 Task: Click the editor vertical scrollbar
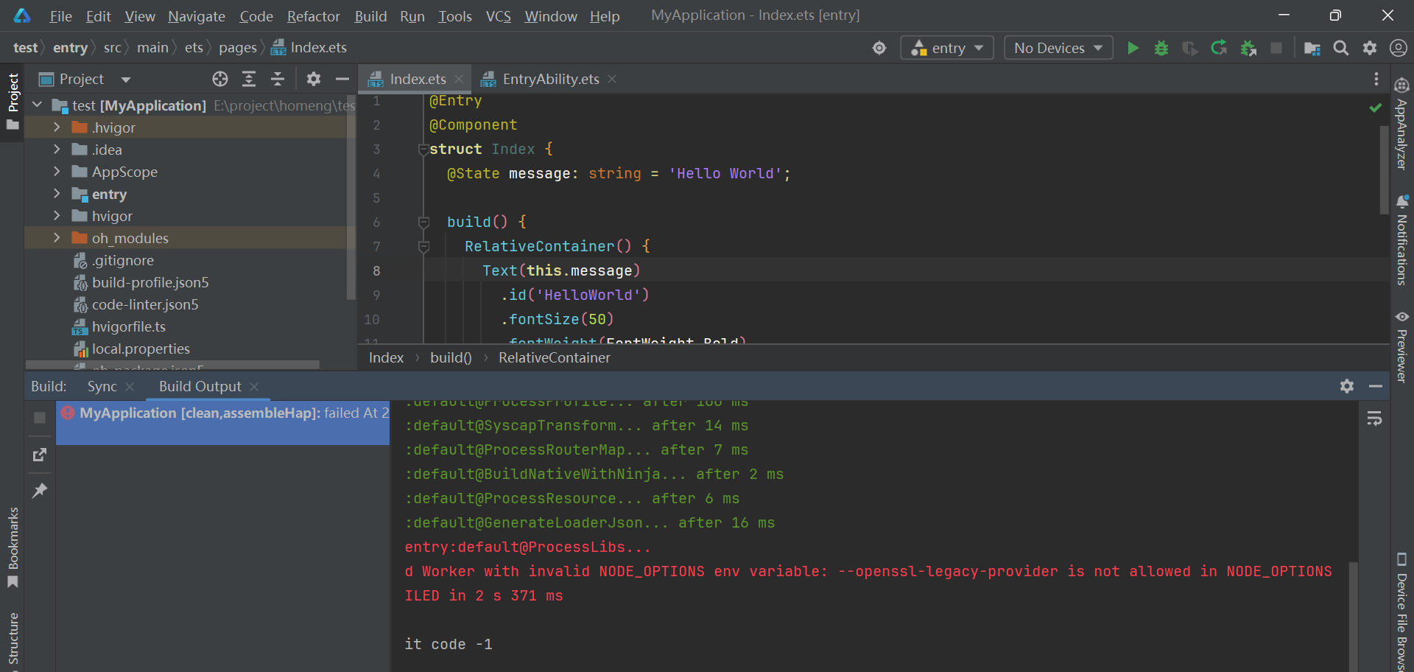click(x=1384, y=169)
